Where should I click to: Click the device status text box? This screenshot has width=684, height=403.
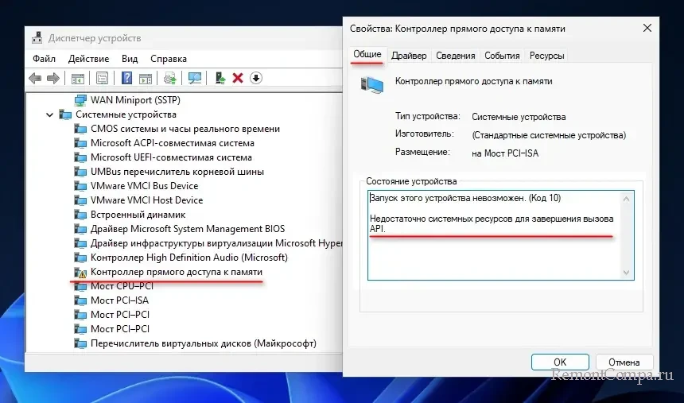[x=493, y=234]
